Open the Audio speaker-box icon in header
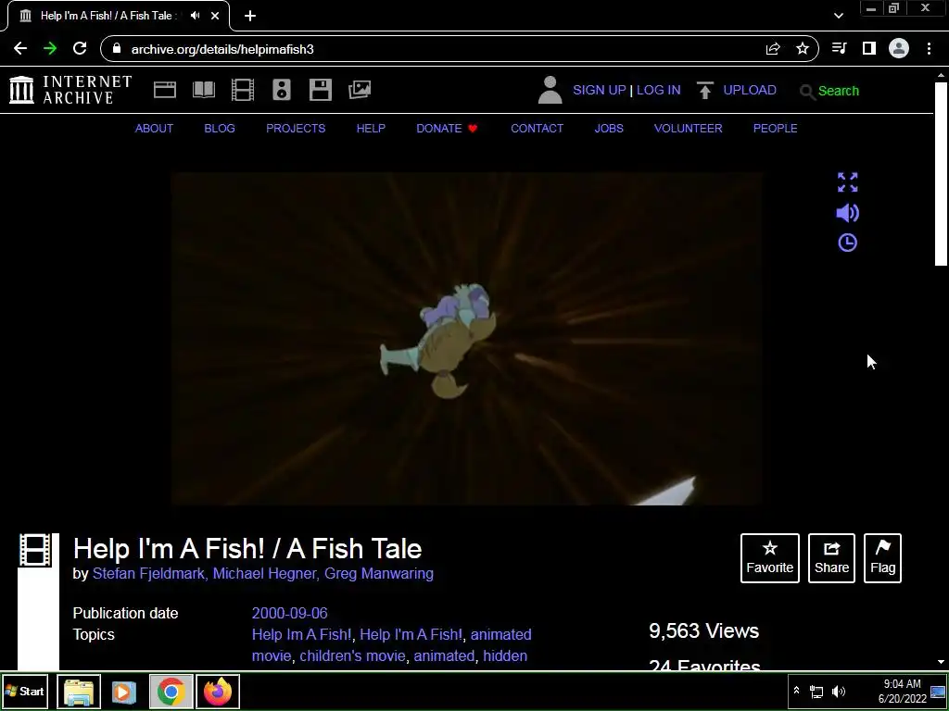 (x=282, y=90)
